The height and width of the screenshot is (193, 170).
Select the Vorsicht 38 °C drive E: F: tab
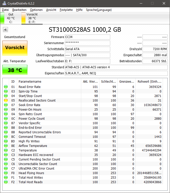[32, 18]
